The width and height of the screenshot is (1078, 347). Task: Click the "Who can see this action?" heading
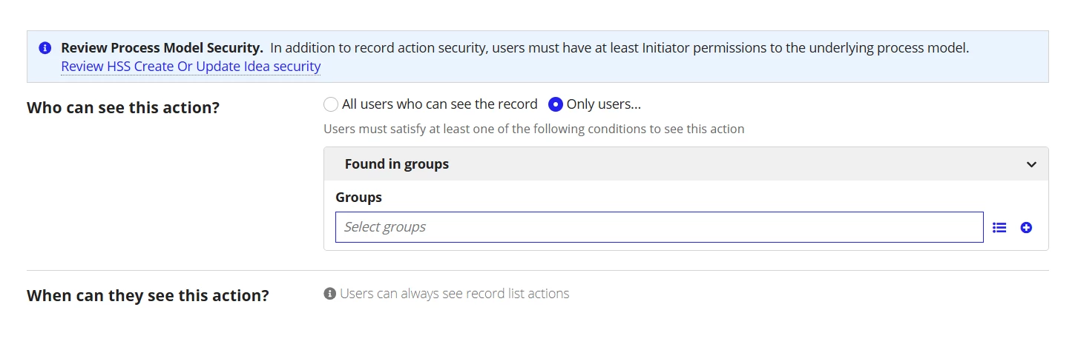[123, 107]
